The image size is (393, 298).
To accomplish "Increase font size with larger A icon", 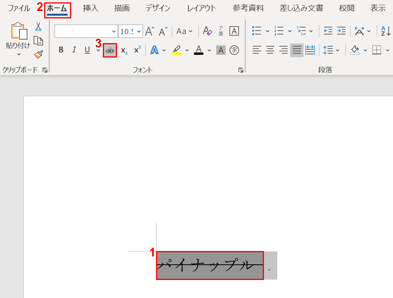I will [150, 31].
